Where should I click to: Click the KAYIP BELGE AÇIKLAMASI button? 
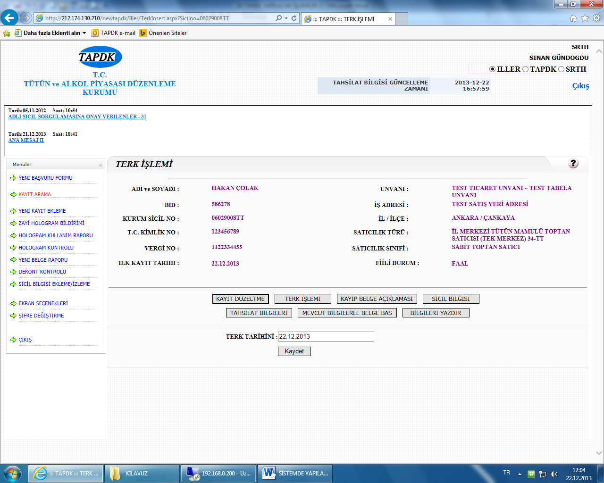point(377,299)
